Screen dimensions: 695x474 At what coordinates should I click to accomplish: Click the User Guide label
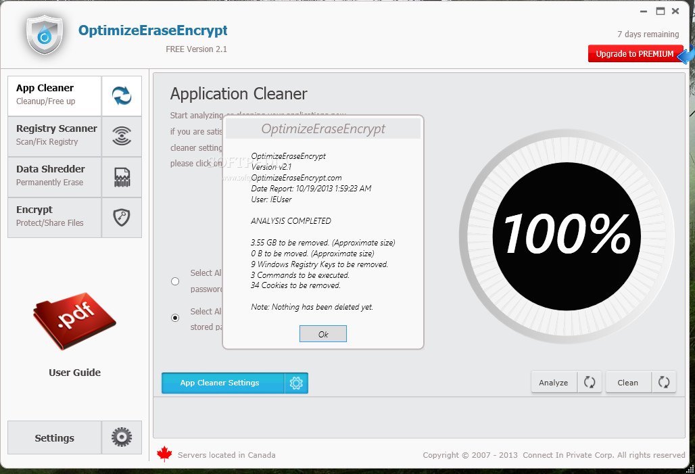coord(74,373)
